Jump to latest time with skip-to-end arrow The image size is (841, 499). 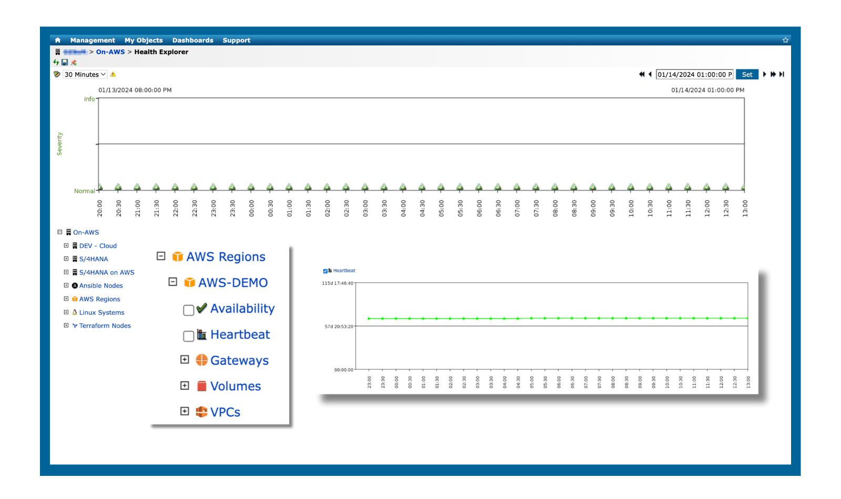tap(782, 75)
